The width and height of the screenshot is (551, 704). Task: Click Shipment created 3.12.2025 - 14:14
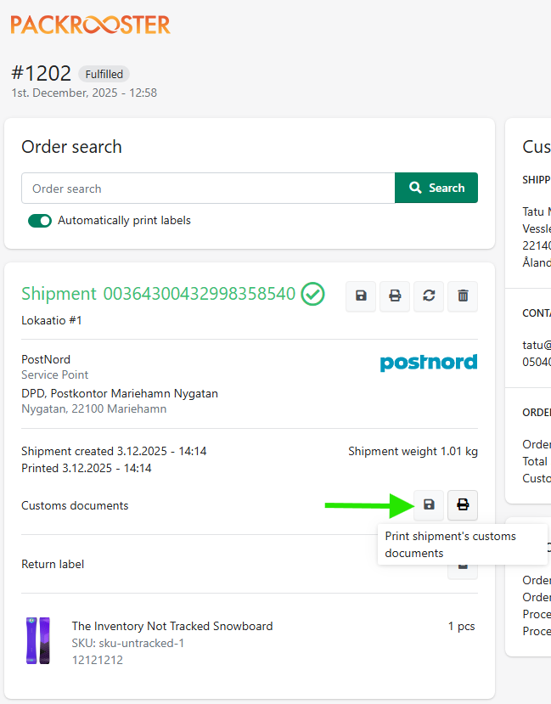(114, 451)
